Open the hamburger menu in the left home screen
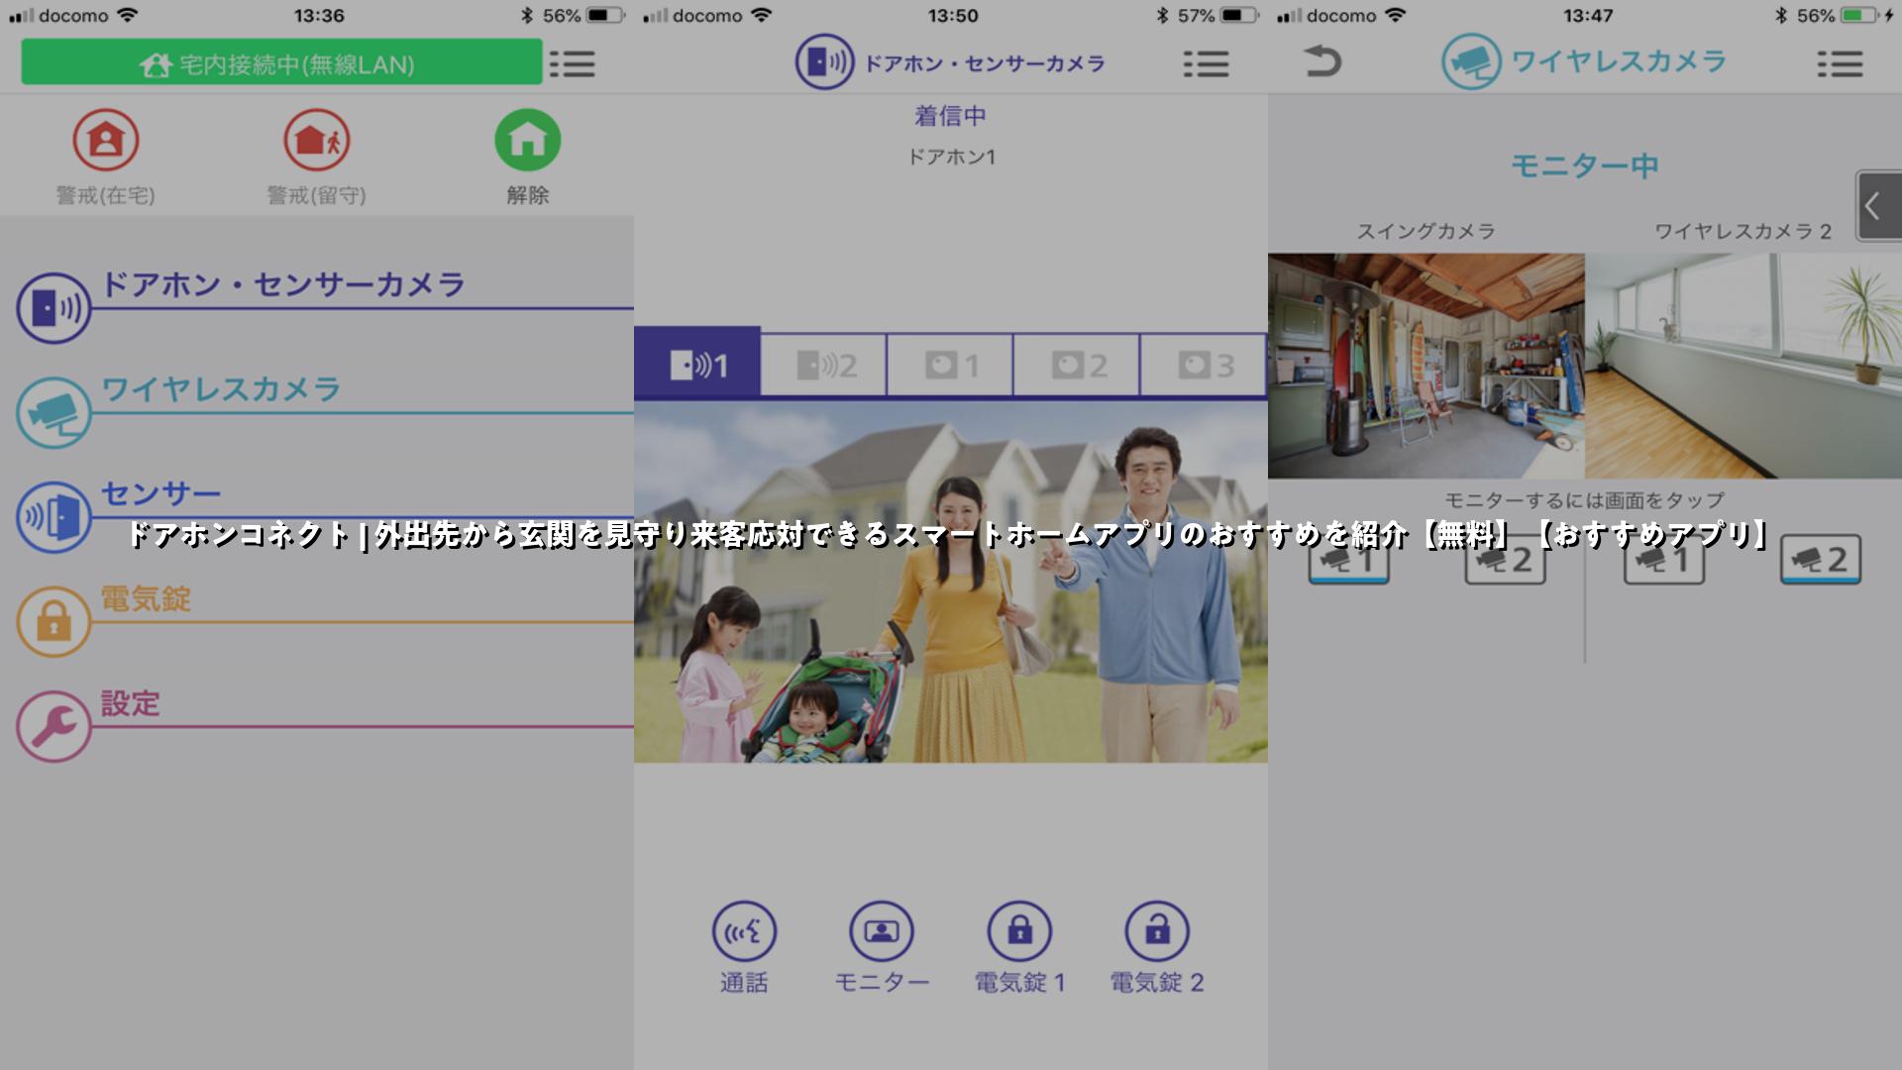The image size is (1902, 1070). click(573, 63)
